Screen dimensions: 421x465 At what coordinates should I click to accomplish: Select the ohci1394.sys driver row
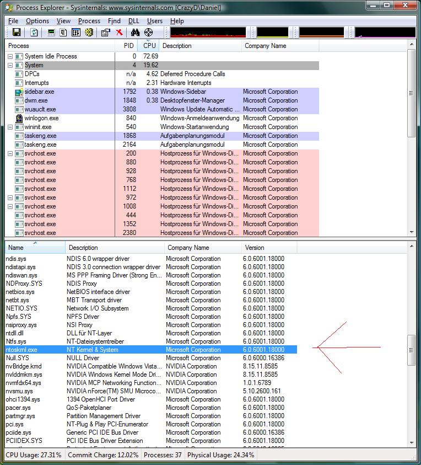[151, 399]
